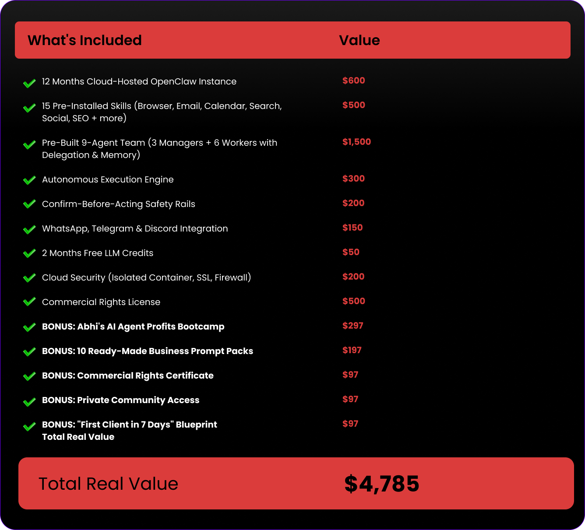Click checkmark next to Private Community Access
The height and width of the screenshot is (530, 585).
pos(29,402)
